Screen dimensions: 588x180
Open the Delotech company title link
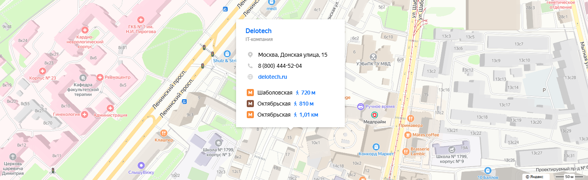[x=259, y=31]
